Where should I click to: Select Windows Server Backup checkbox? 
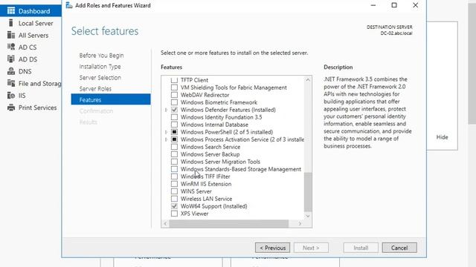coord(174,154)
